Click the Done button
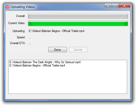 [57, 50]
